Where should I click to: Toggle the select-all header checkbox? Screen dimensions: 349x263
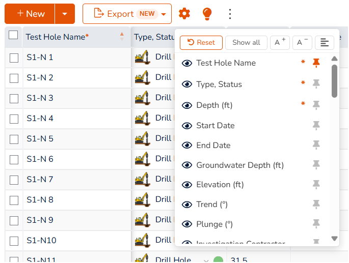pyautogui.click(x=13, y=35)
